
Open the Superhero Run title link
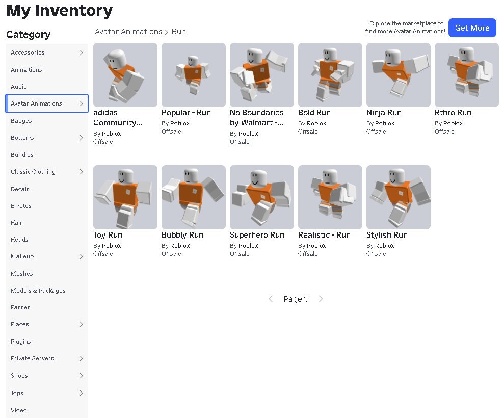click(257, 235)
